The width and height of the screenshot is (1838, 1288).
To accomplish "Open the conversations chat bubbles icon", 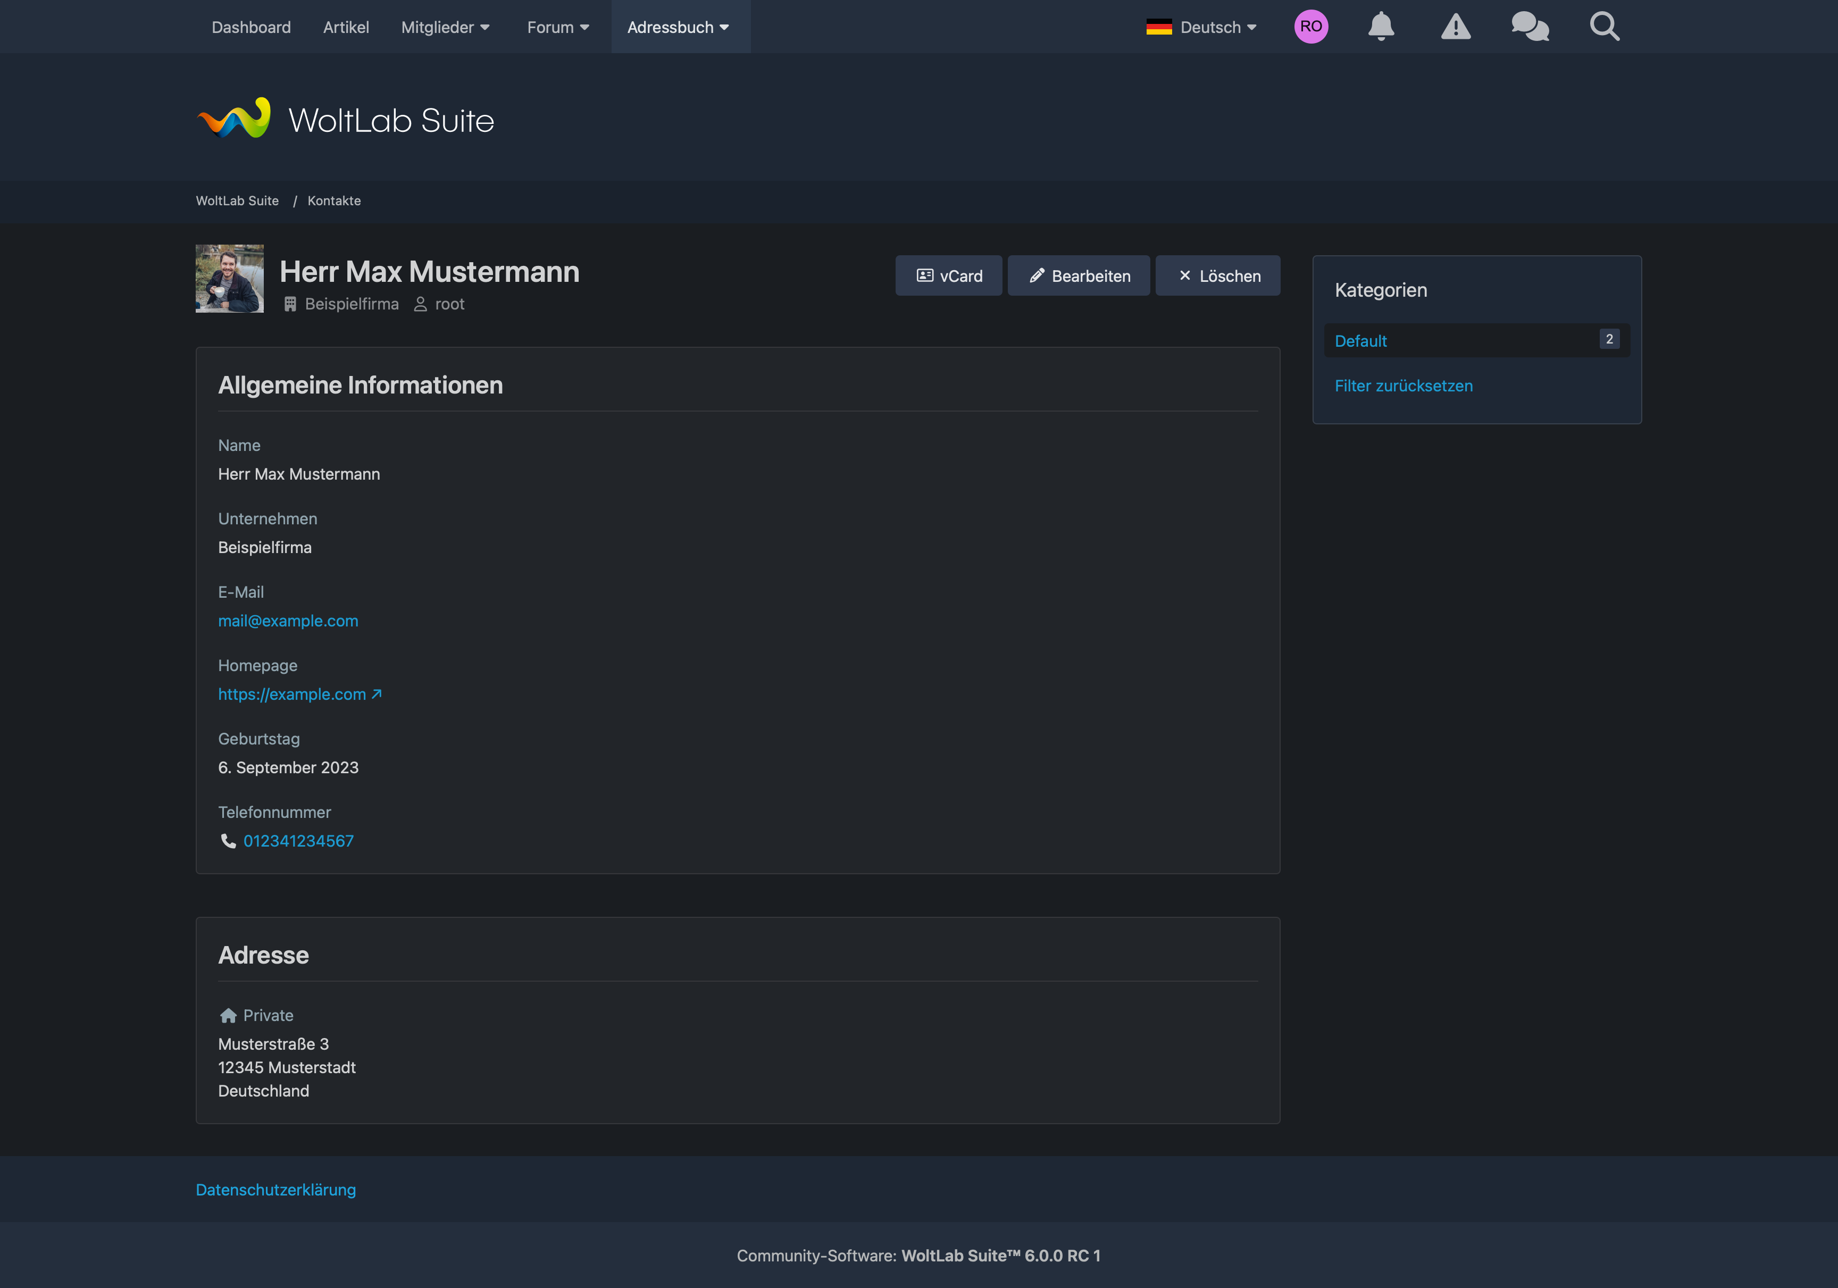I will point(1530,27).
